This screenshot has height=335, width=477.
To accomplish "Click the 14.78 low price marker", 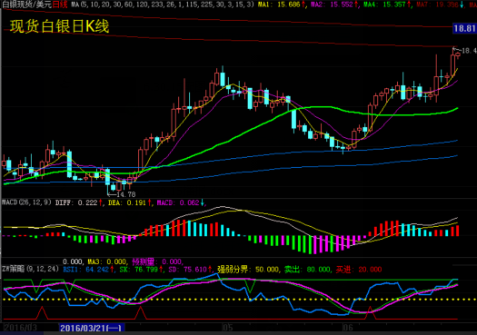I will click(125, 194).
